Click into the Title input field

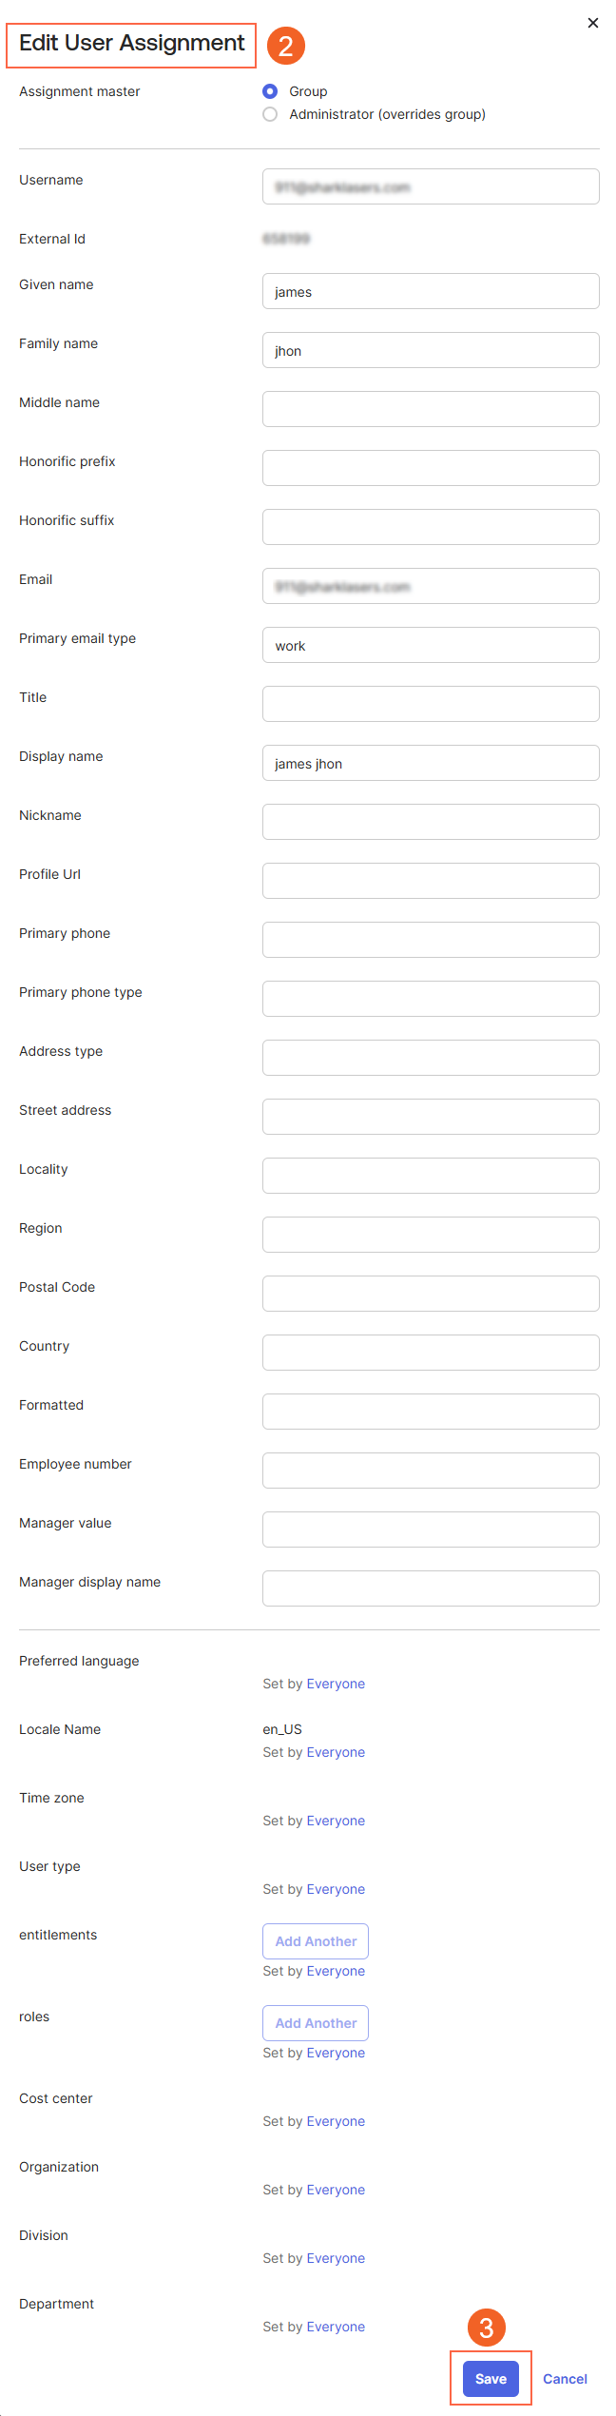(x=431, y=704)
